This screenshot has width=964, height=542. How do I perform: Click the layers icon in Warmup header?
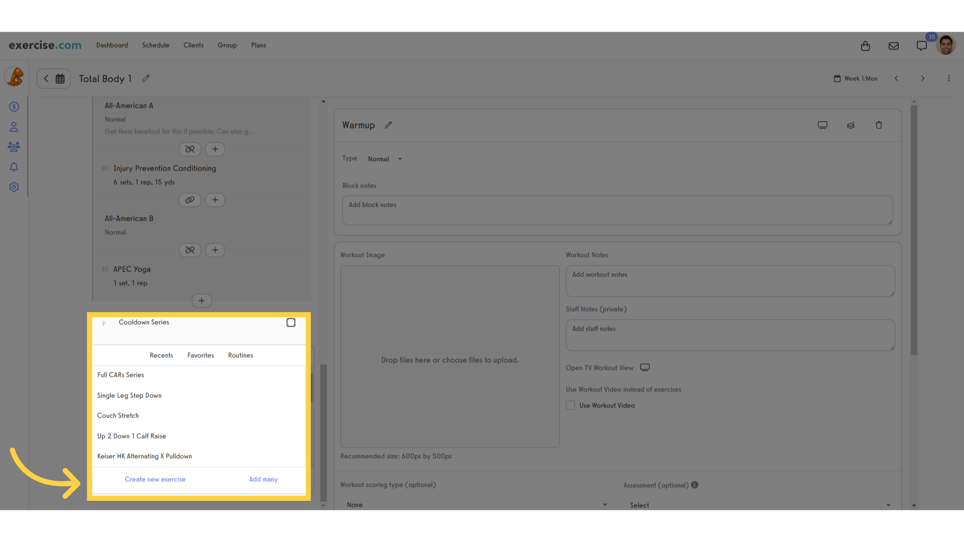[851, 125]
